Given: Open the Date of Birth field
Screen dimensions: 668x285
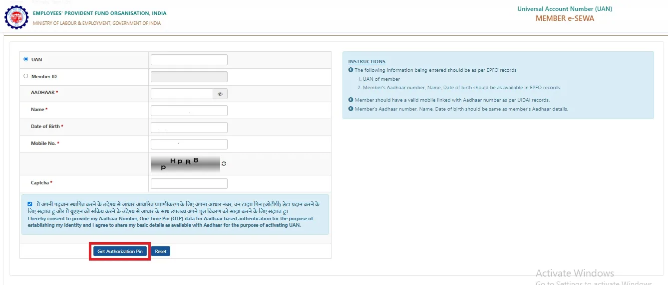Looking at the screenshot, I should [x=189, y=128].
